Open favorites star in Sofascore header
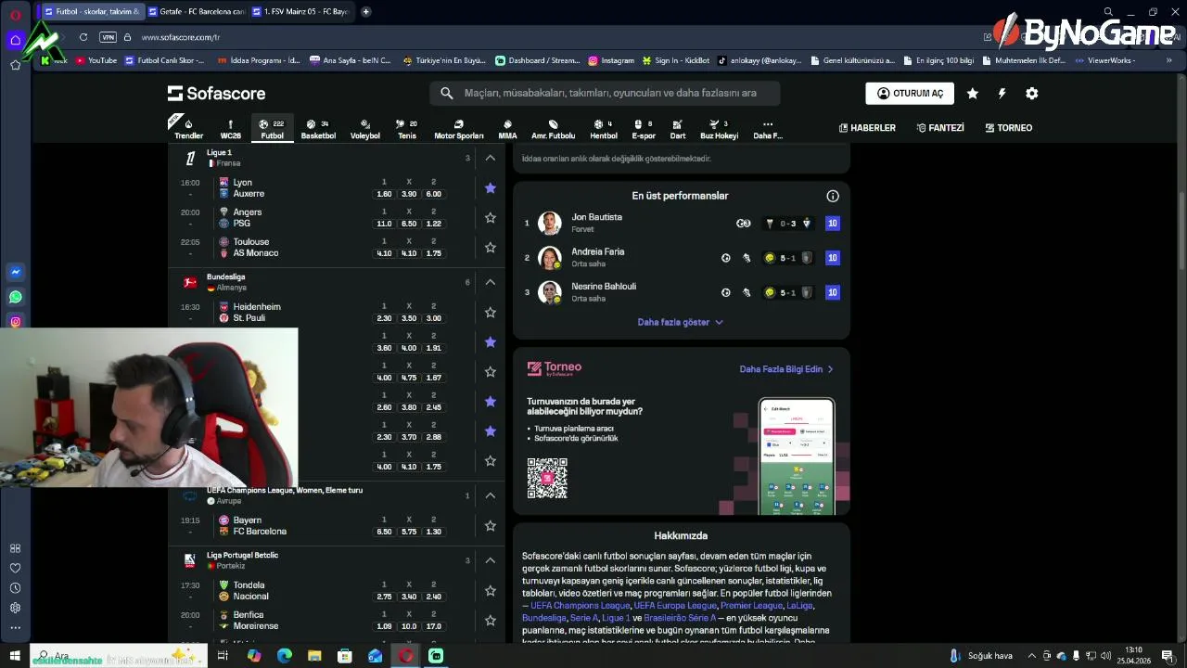This screenshot has width=1187, height=668. (972, 93)
